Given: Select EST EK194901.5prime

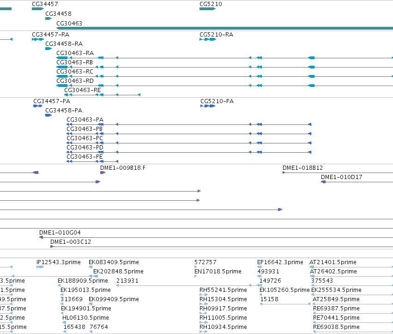Looking at the screenshot, I should [86, 309].
